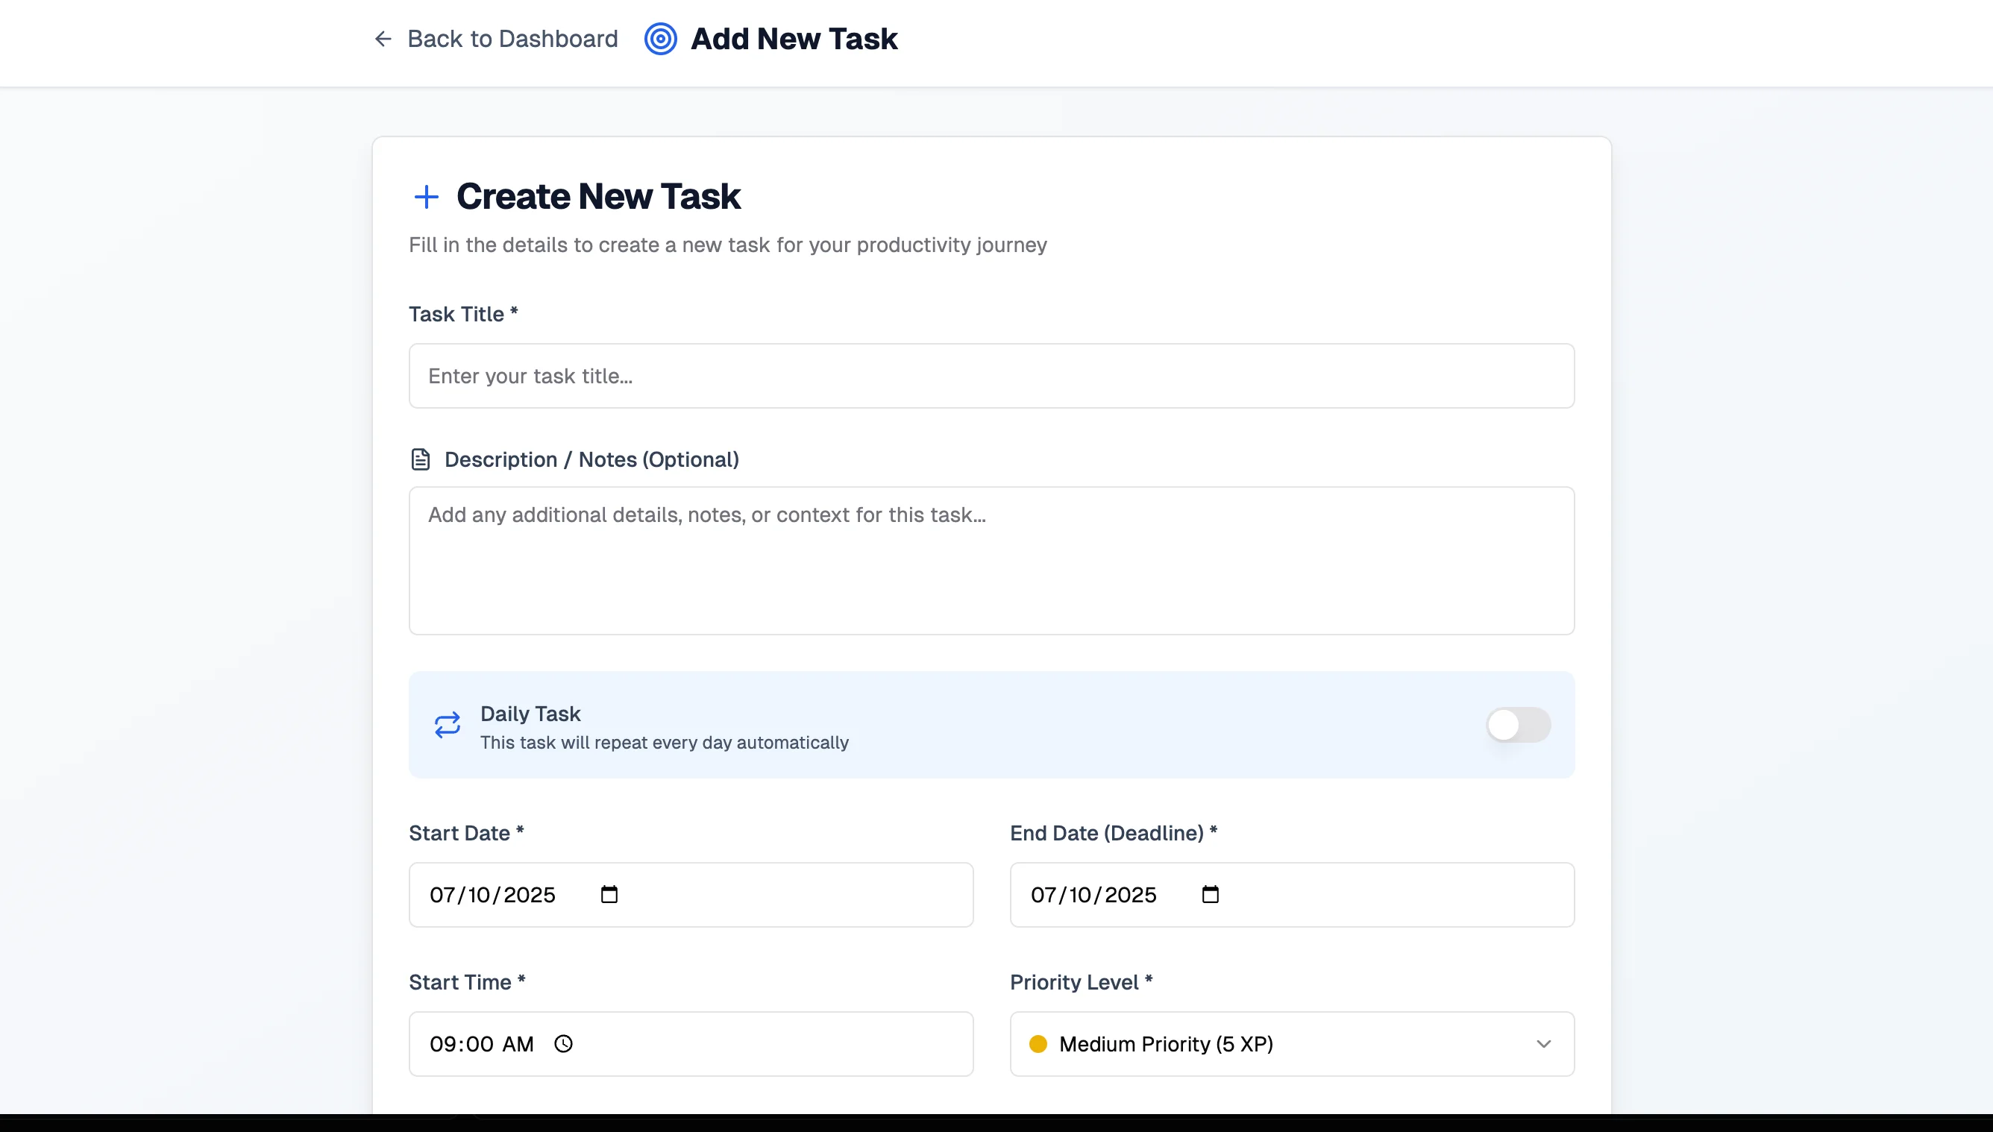Open the End Date calendar picker icon
1993x1132 pixels.
[x=1210, y=894]
